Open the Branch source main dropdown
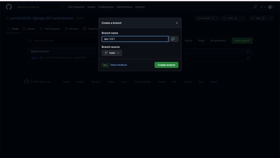Viewport: 280px width, 158px height. 112,53
